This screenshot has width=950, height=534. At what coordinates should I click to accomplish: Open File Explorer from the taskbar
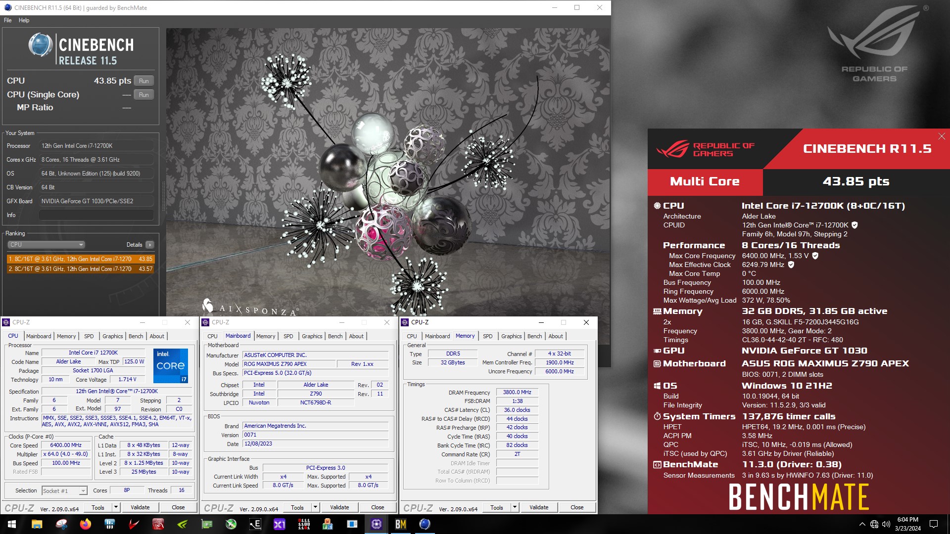pos(37,524)
